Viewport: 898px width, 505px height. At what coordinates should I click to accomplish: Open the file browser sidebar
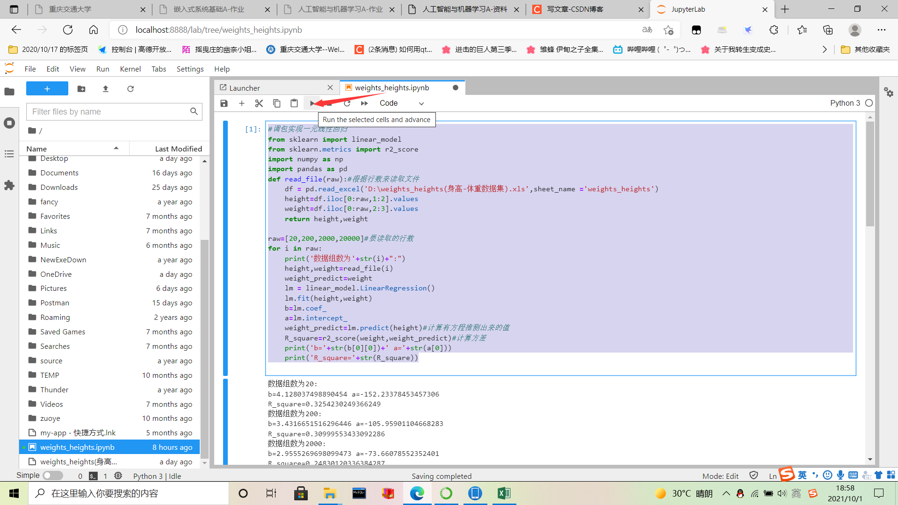pos(9,92)
